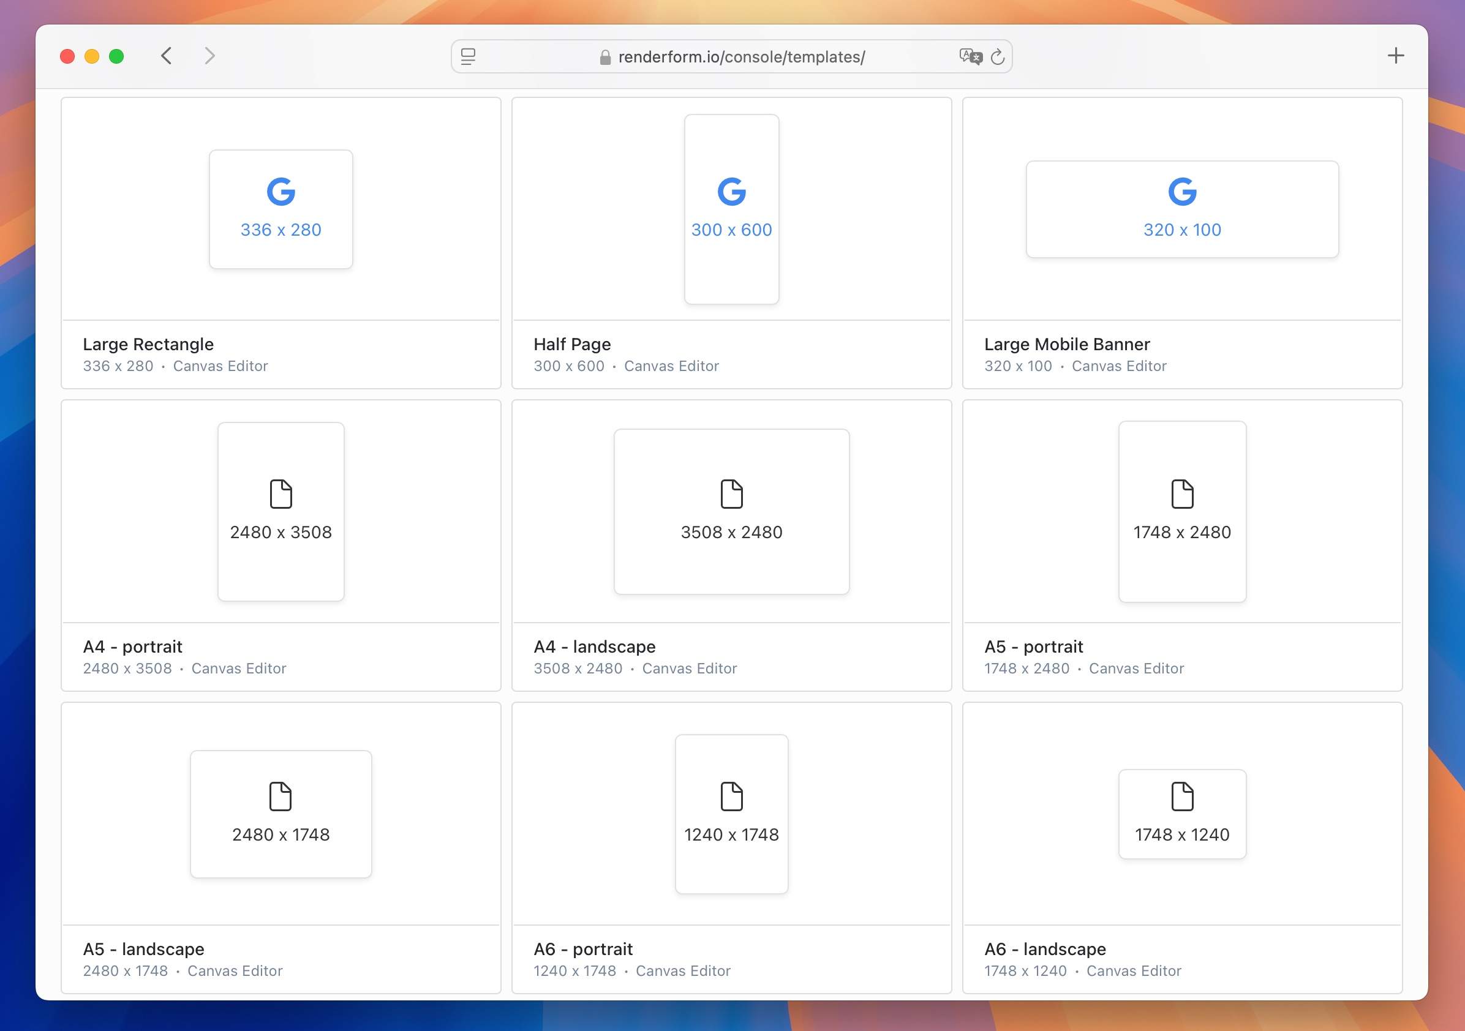Viewport: 1465px width, 1031px height.
Task: Click the 1748 x 2480 preview text
Action: (x=1181, y=532)
